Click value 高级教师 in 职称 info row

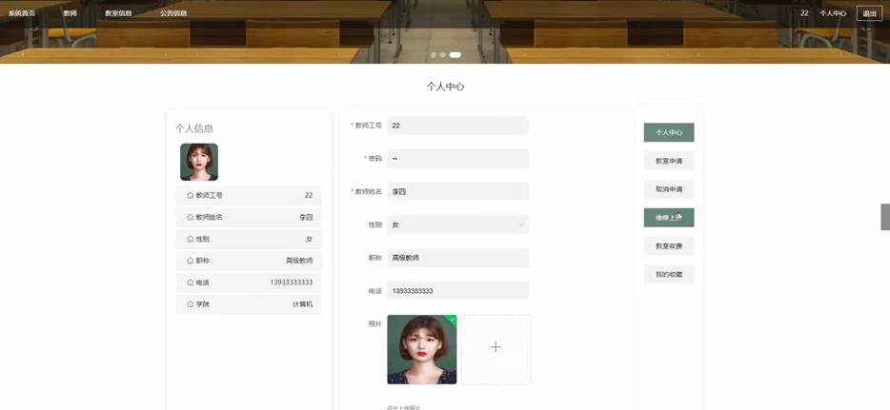coord(299,261)
